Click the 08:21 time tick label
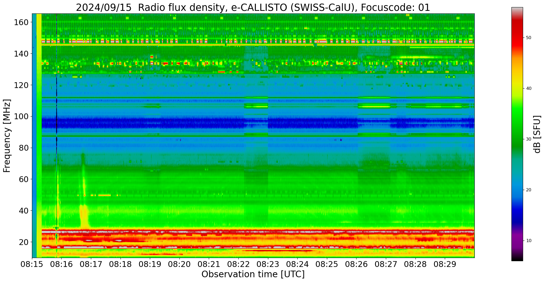Viewport: 545px width, 282px height. point(209,264)
